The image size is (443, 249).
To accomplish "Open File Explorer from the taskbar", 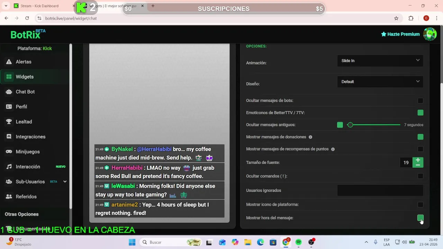I will click(247, 242).
